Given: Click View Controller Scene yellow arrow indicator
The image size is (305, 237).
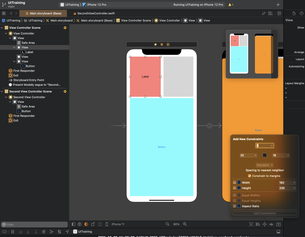Looking at the screenshot, I should (x=65, y=28).
